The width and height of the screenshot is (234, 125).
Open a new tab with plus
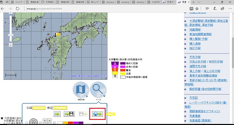pos(193,2)
